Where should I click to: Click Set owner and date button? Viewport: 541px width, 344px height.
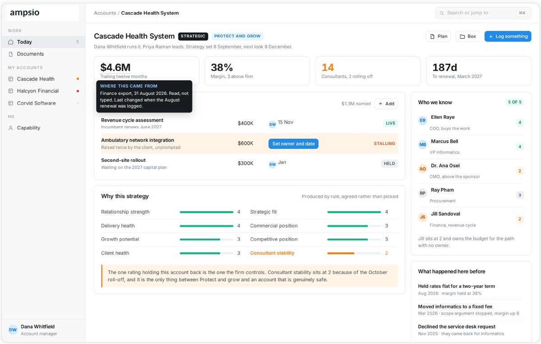[293, 144]
